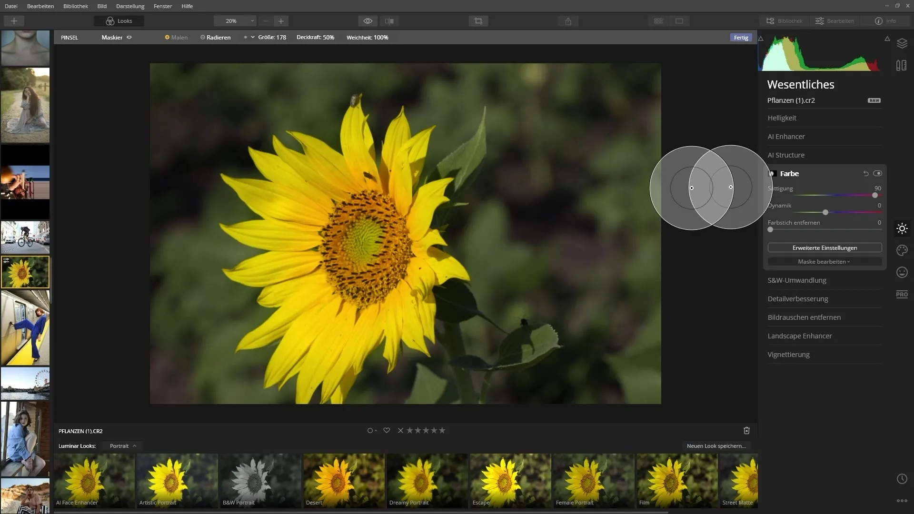This screenshot has width=914, height=514.
Task: Open the color label circle dropdown
Action: (x=372, y=431)
